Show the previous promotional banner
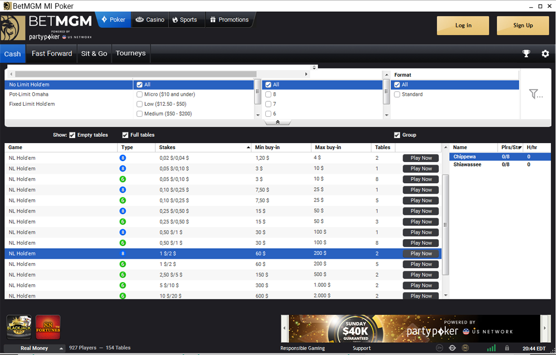Image resolution: width=556 pixels, height=355 pixels. pyautogui.click(x=284, y=328)
